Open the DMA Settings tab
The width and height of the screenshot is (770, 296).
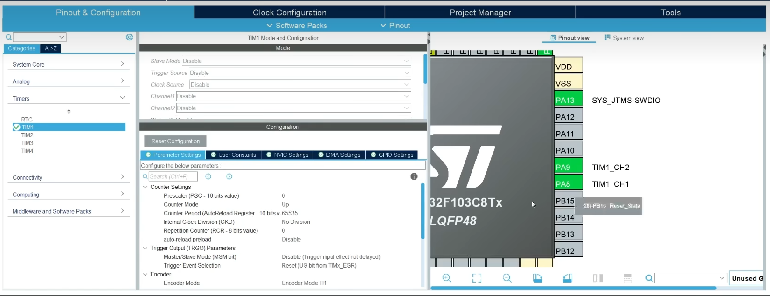click(x=339, y=155)
